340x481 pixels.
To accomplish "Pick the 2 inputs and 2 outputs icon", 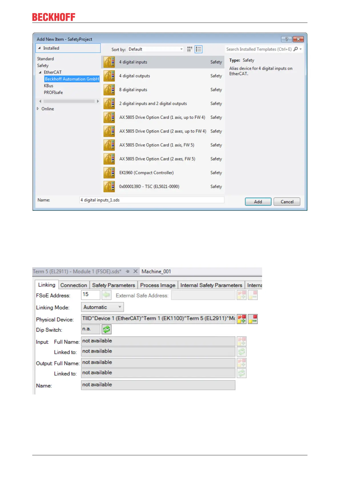I will tap(109, 103).
